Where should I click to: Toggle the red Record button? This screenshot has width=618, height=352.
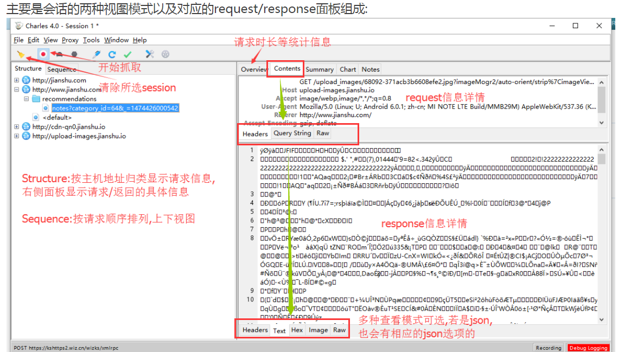pyautogui.click(x=43, y=54)
